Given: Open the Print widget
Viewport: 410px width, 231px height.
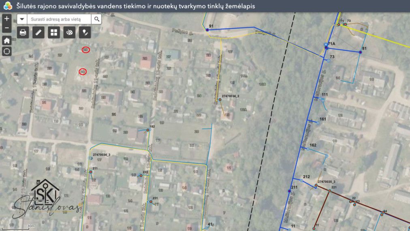Looking at the screenshot, I should pyautogui.click(x=23, y=32).
